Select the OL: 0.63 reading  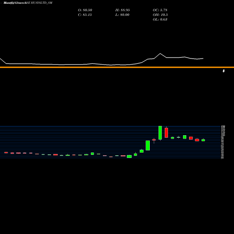pos(160,19)
